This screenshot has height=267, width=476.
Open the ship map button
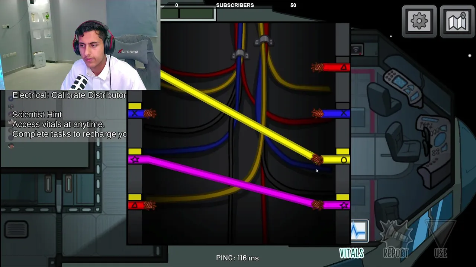pos(457,22)
